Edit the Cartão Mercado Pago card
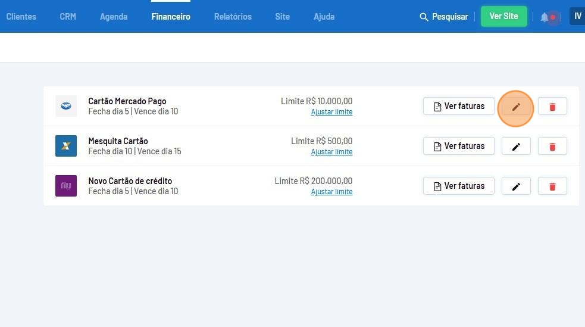Screen dimensions: 585x327 [516, 107]
